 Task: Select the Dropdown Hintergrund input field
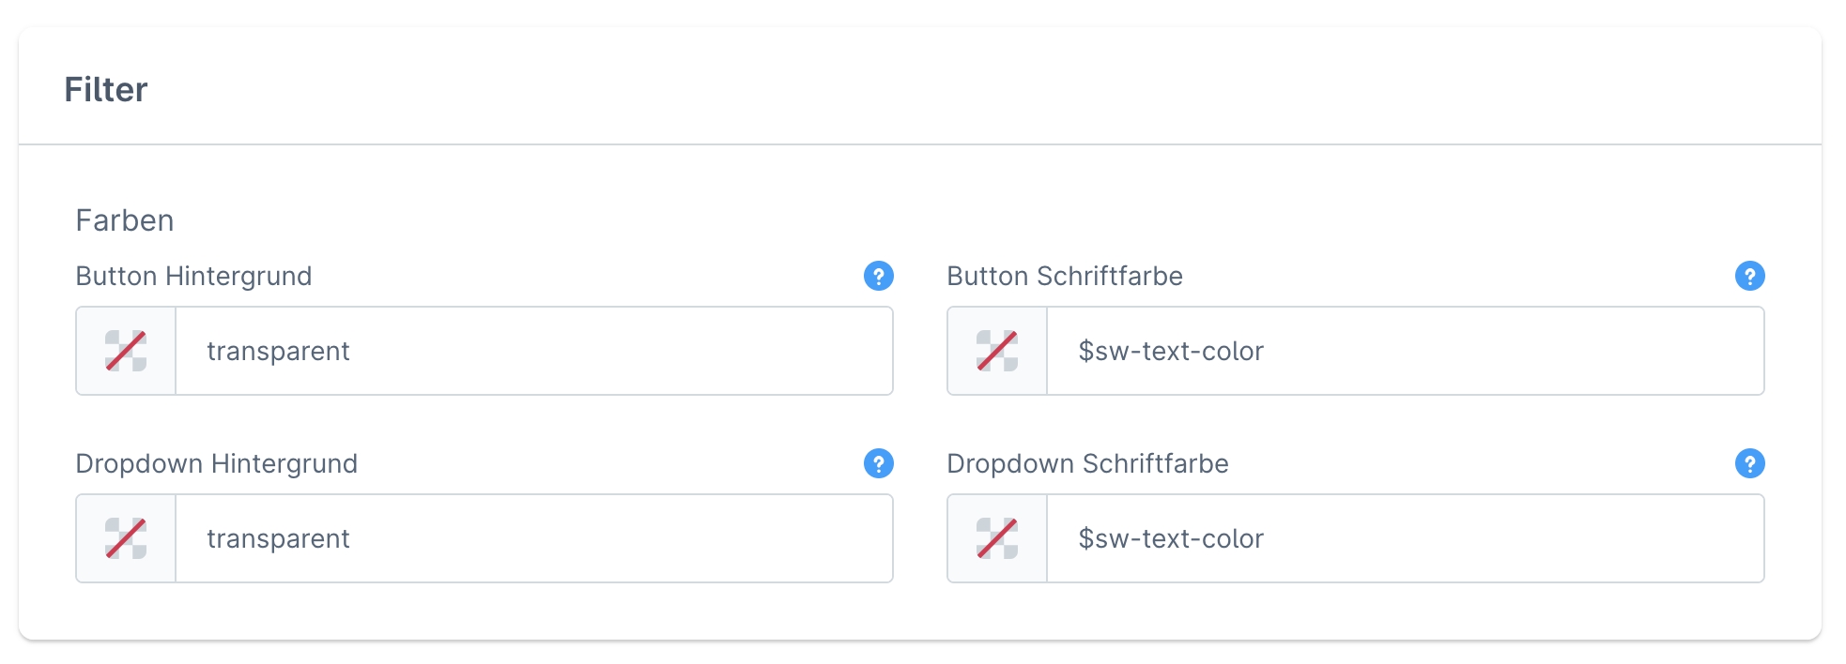point(533,538)
